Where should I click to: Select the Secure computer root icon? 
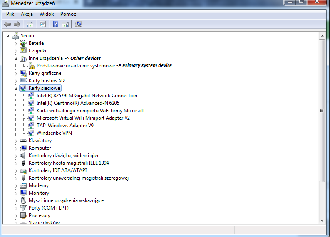click(15, 36)
